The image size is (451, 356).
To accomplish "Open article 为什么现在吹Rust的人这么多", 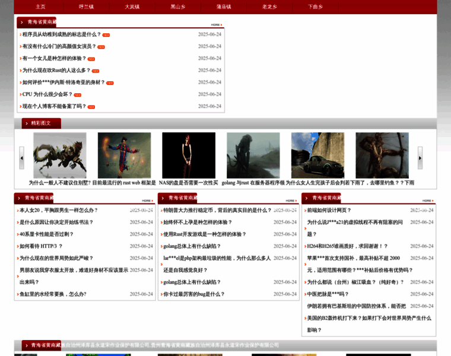I will click(56, 71).
